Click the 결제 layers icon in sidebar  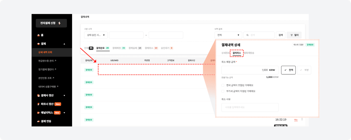[x=38, y=44]
